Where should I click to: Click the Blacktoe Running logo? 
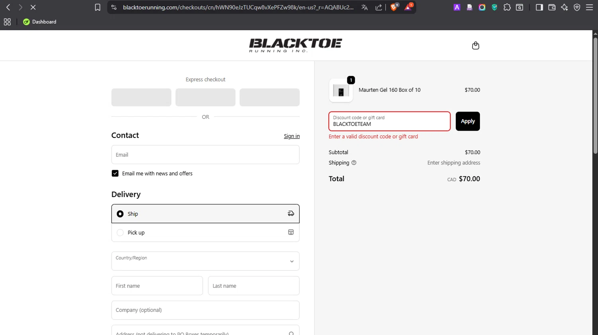click(295, 45)
